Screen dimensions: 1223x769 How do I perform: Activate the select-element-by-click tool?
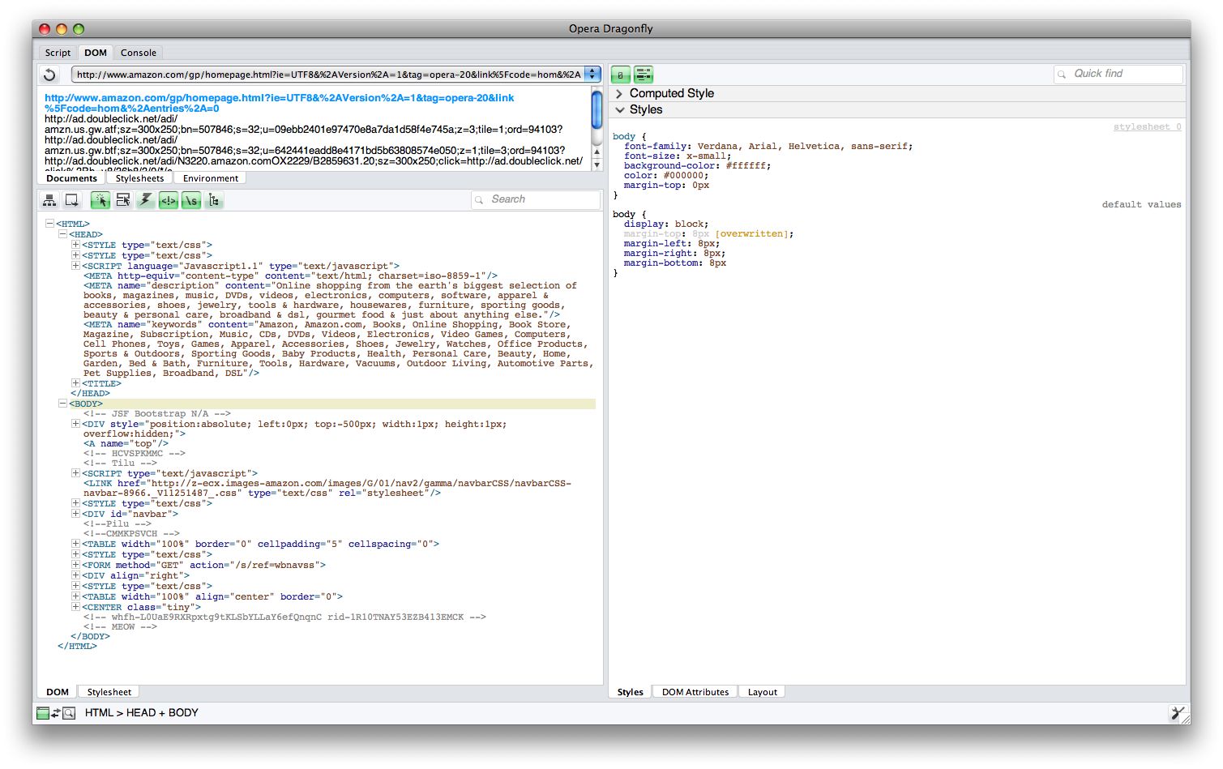(100, 199)
